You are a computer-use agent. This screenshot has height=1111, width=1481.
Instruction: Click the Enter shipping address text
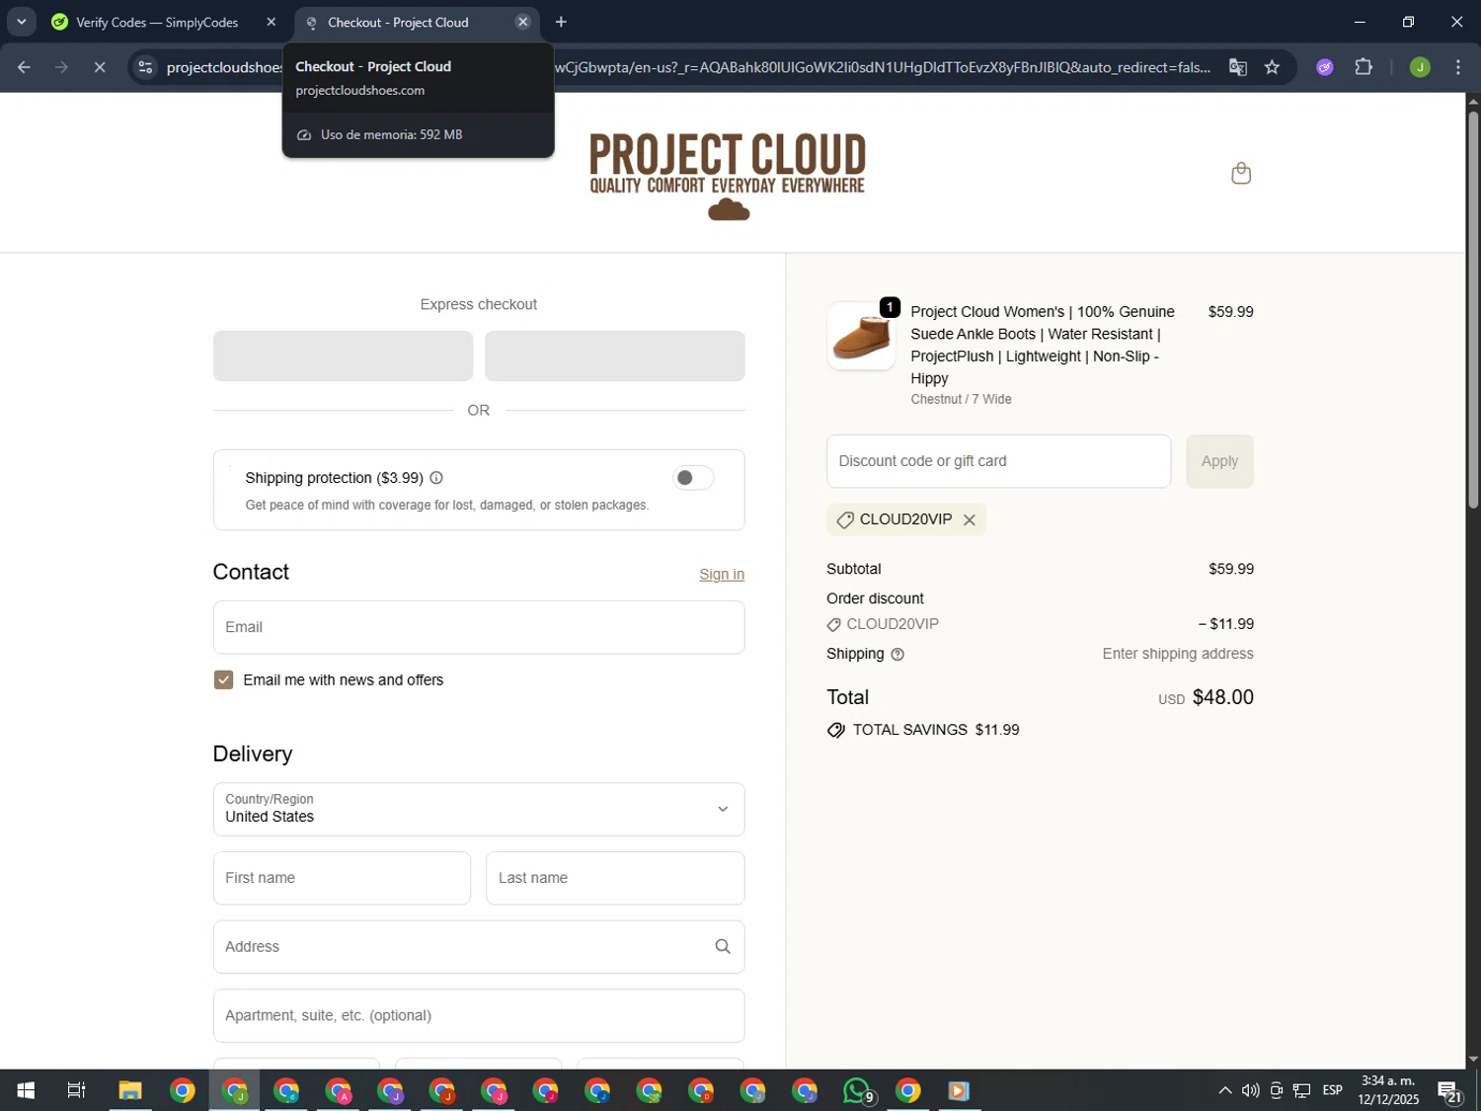[x=1178, y=654]
